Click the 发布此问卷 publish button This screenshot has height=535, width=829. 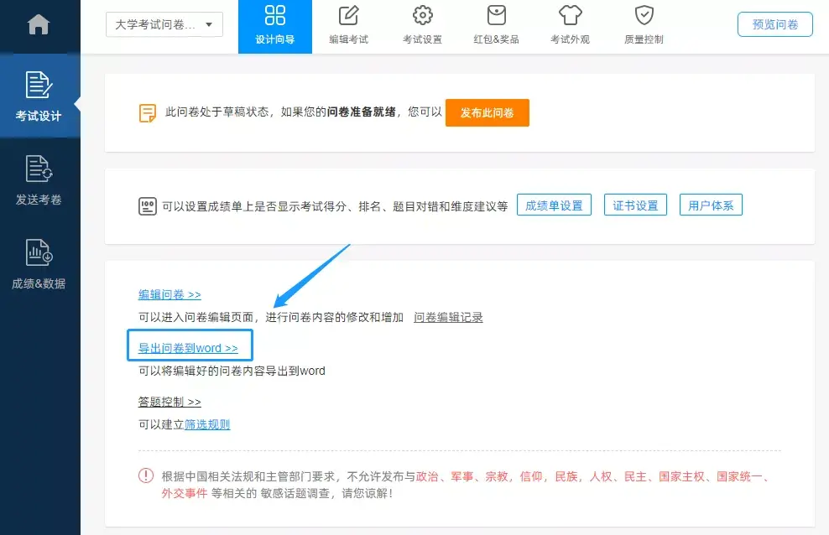[487, 112]
